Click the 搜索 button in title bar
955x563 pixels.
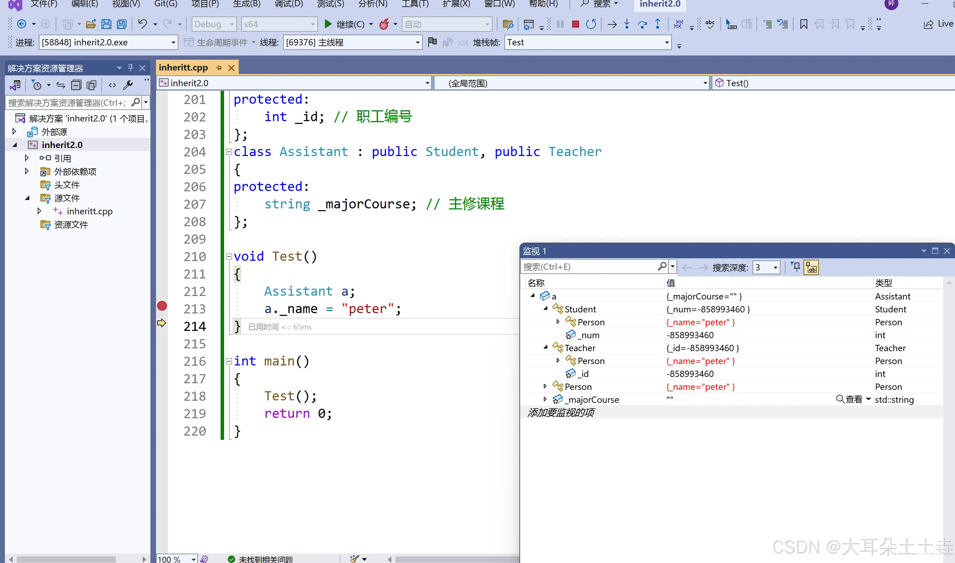click(599, 4)
